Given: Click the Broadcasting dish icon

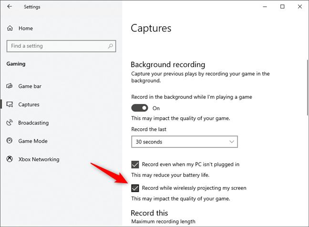Looking at the screenshot, I should click(10, 123).
